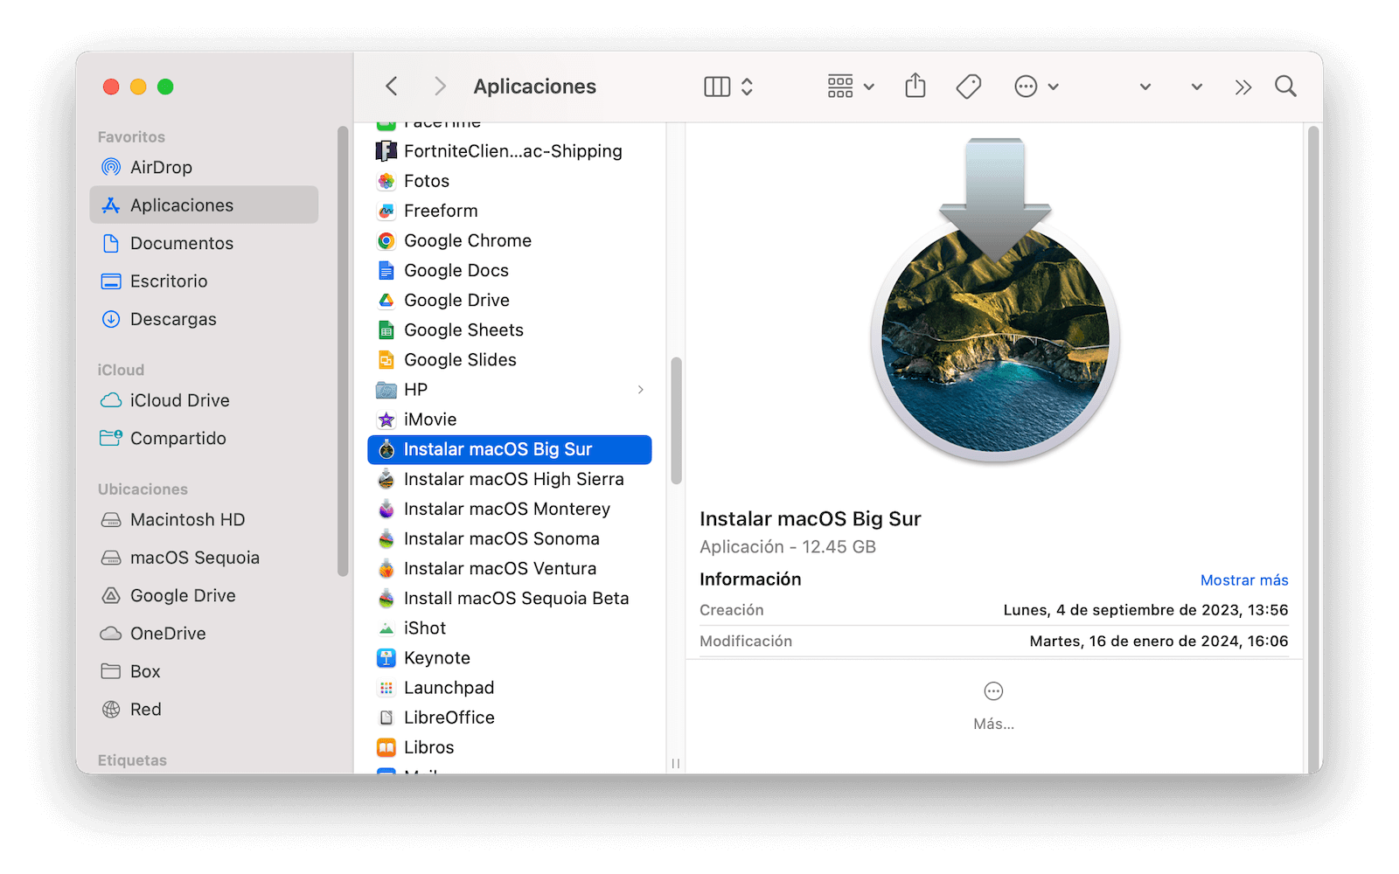Click the Big Sur installer preview image
The width and height of the screenshot is (1399, 874).
995,300
